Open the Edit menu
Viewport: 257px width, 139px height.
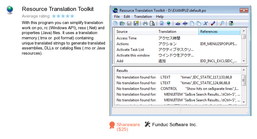(x=127, y=17)
